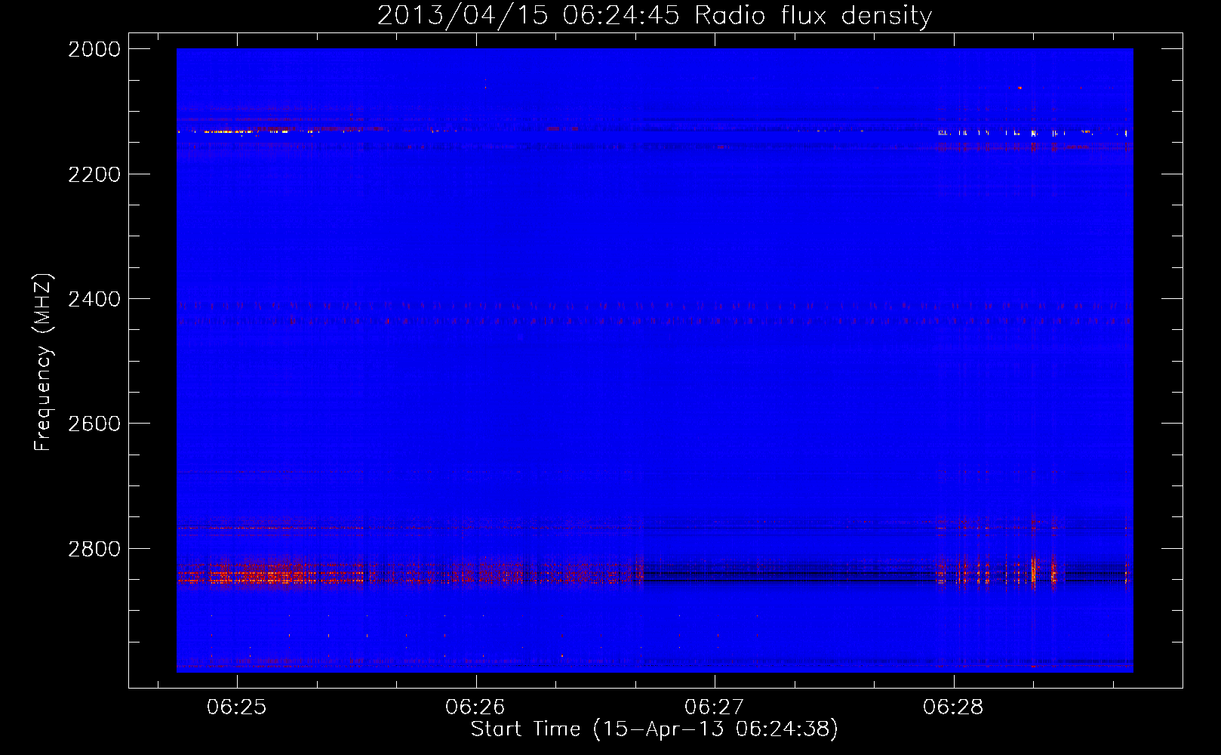Viewport: 1221px width, 755px height.
Task: Click the blue radio flux spectrogram image
Action: (x=654, y=360)
